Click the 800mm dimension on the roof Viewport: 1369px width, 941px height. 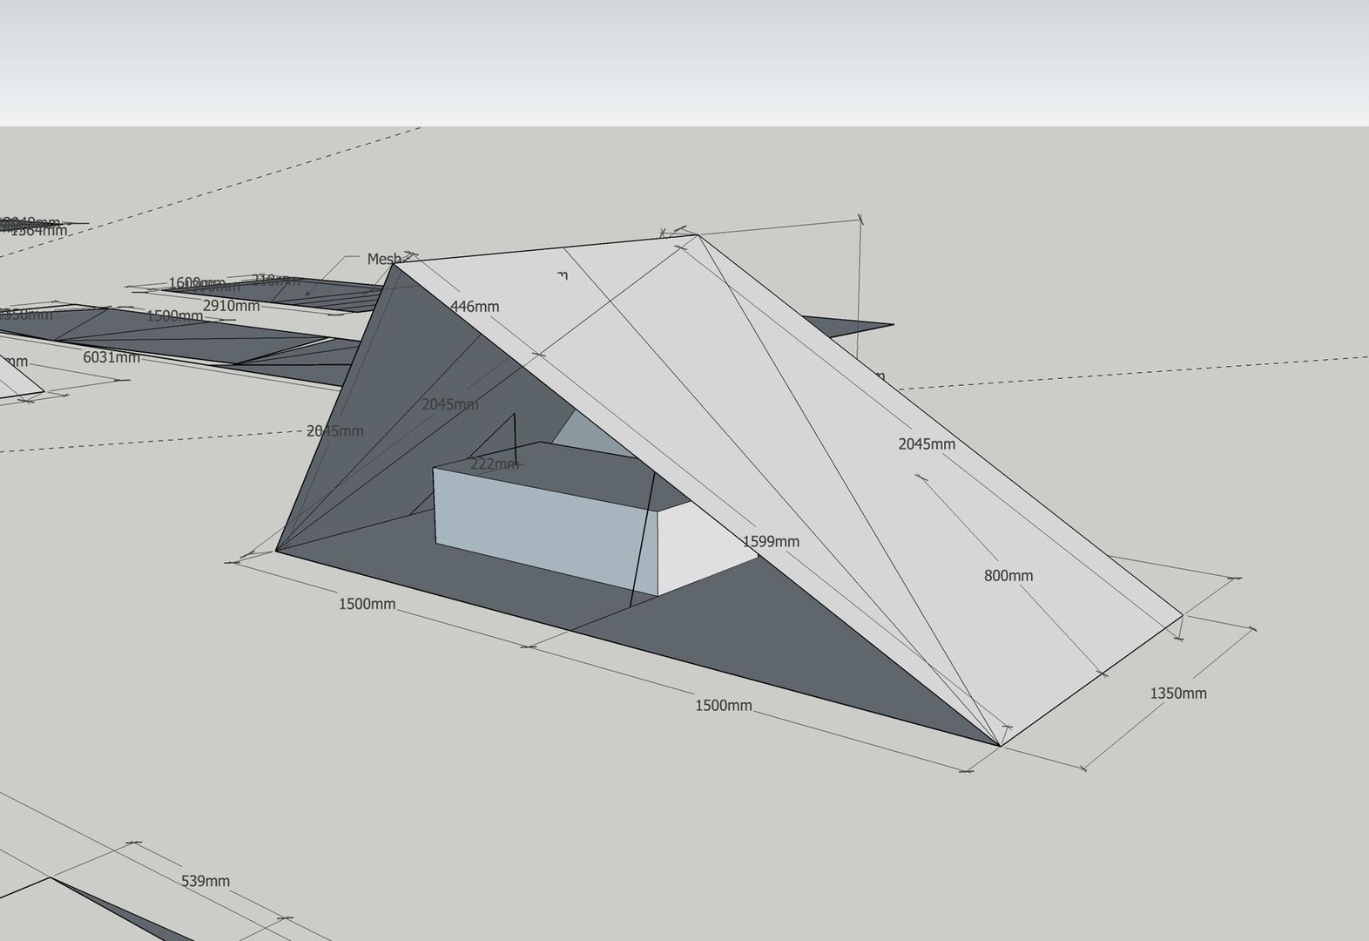point(1008,576)
